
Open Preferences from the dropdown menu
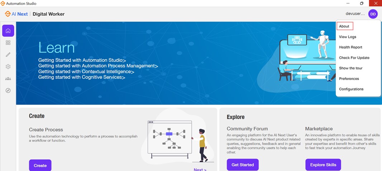pyautogui.click(x=349, y=79)
